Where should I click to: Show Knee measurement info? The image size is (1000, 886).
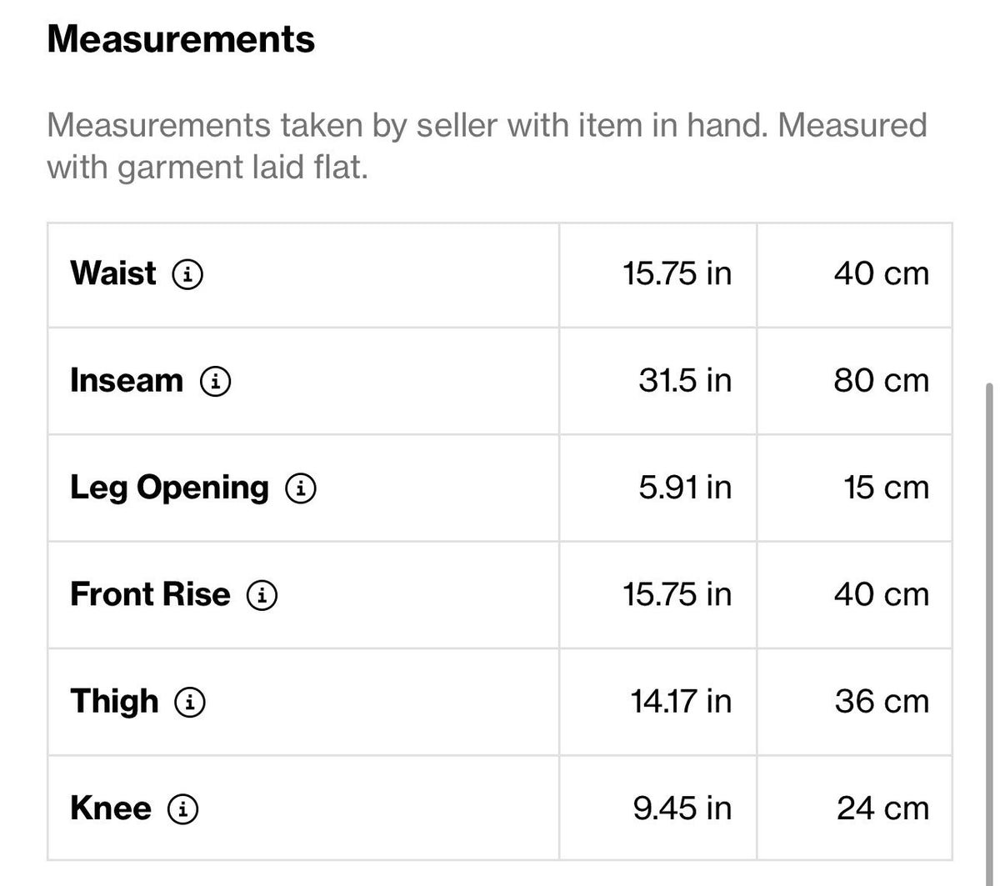183,808
